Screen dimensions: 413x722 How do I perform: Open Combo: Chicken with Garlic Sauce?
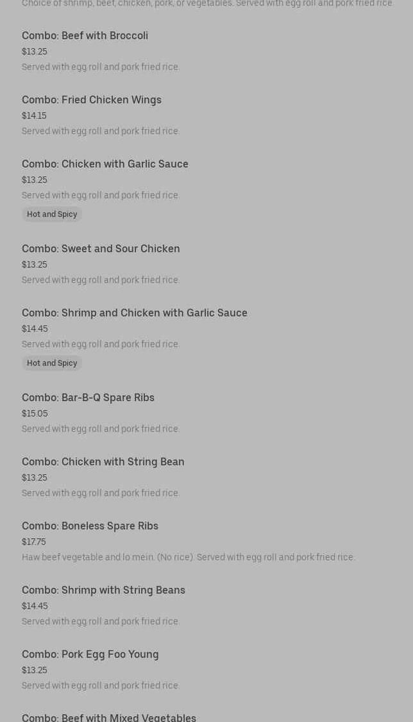coord(105,164)
